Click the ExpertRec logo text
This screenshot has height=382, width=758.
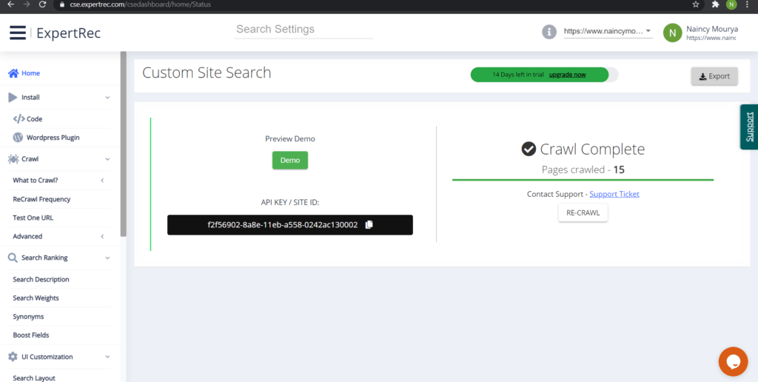tap(69, 33)
